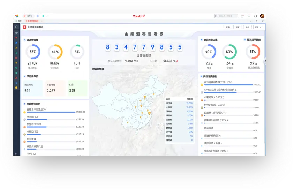Click the search icon in left sidebar
293x189 pixels.
16,27
